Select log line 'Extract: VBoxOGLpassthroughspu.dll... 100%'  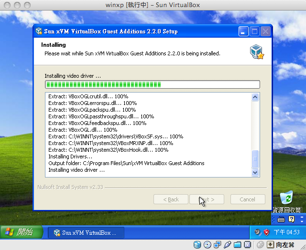click(x=101, y=116)
